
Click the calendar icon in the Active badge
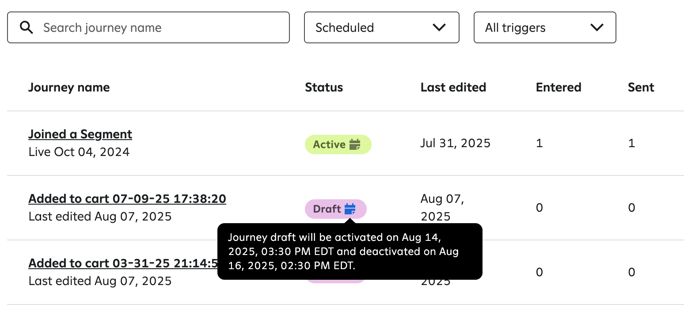(x=355, y=145)
